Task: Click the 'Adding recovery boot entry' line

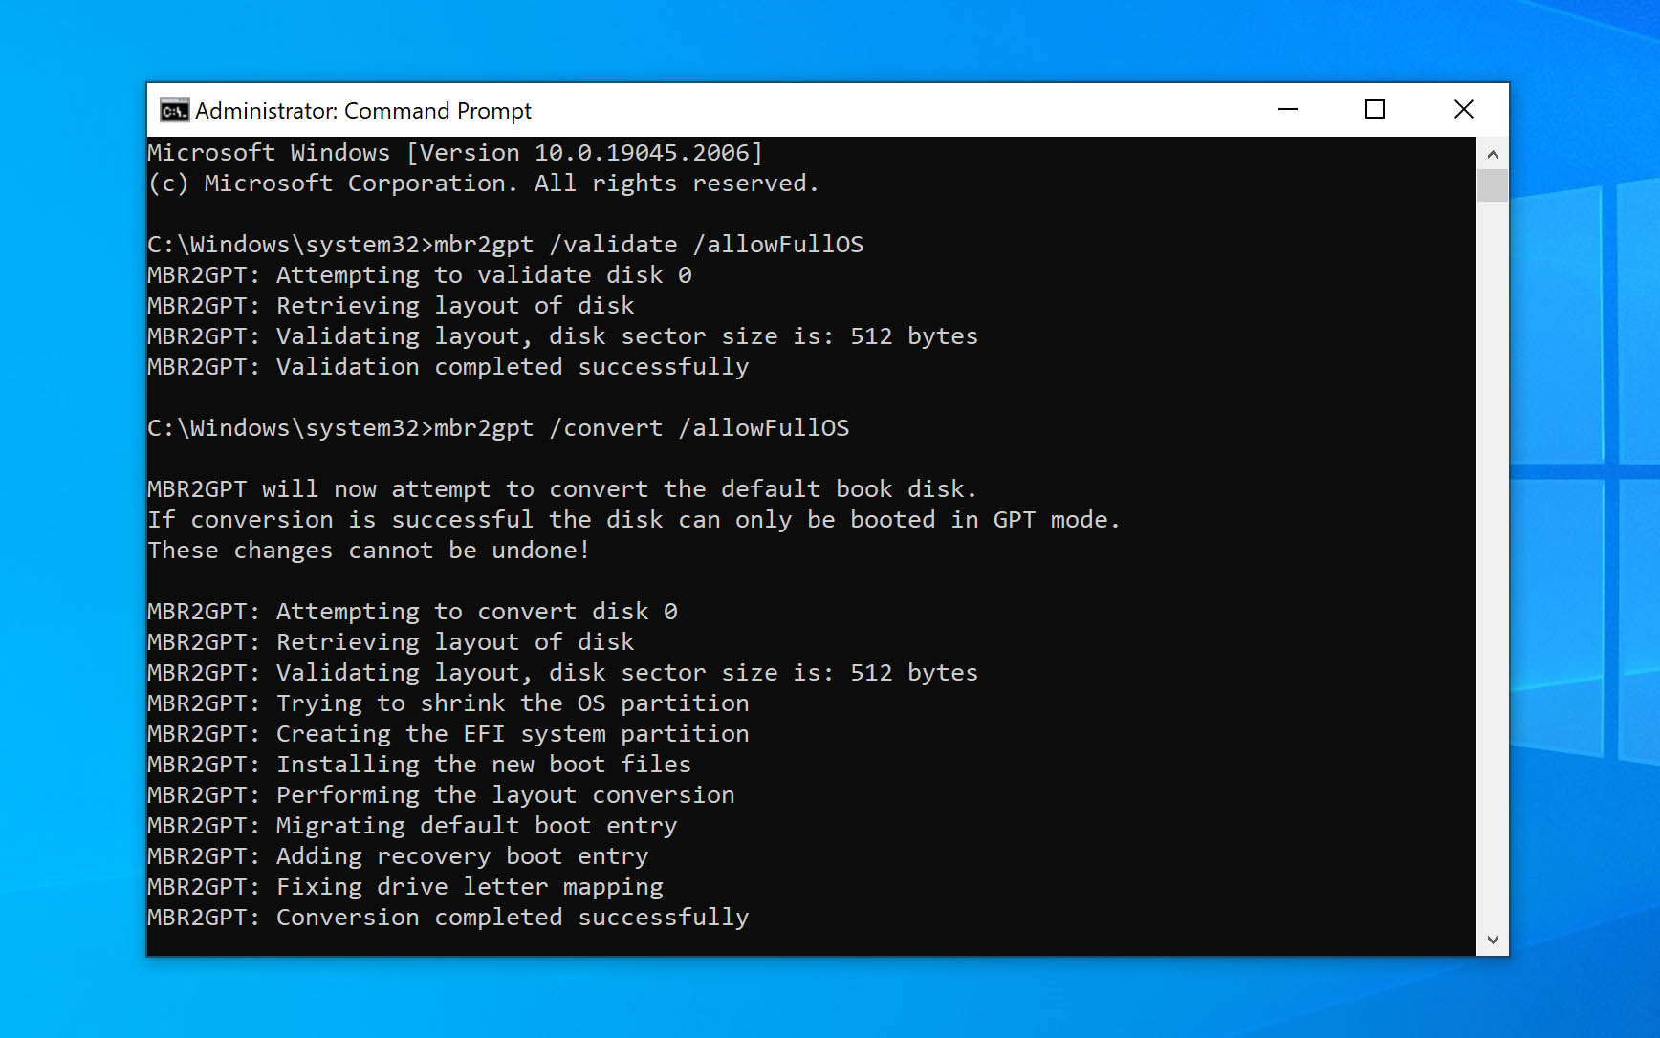Action: point(398,856)
